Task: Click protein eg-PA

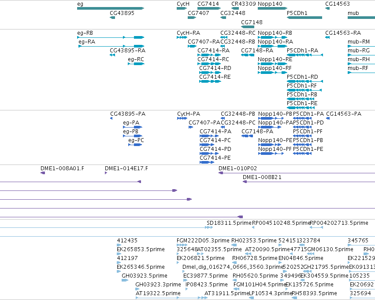Action: pos(133,127)
